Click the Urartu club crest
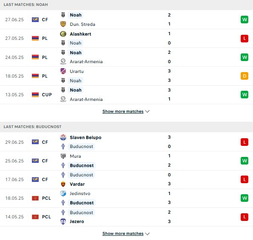 pyautogui.click(x=63, y=71)
